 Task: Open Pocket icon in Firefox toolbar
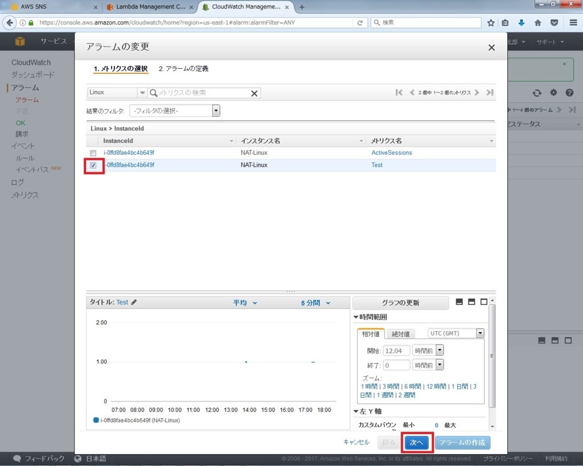(554, 23)
